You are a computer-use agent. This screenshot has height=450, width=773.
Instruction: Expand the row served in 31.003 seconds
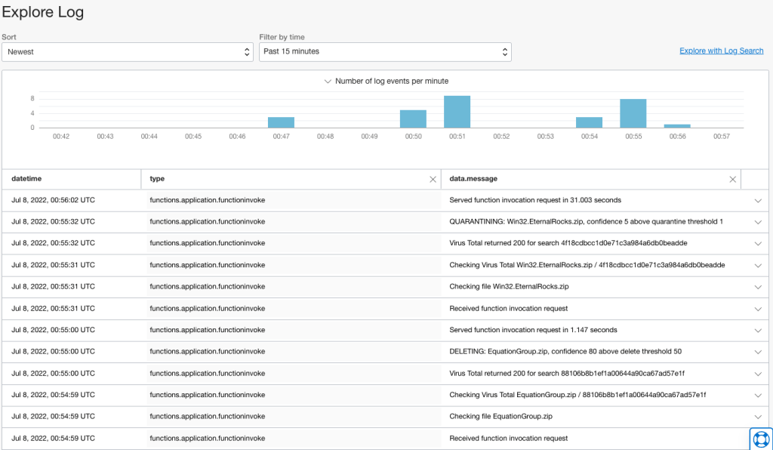click(758, 200)
